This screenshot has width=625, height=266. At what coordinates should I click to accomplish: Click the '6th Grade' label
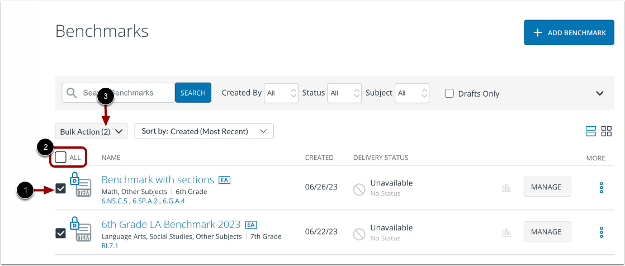click(x=191, y=192)
